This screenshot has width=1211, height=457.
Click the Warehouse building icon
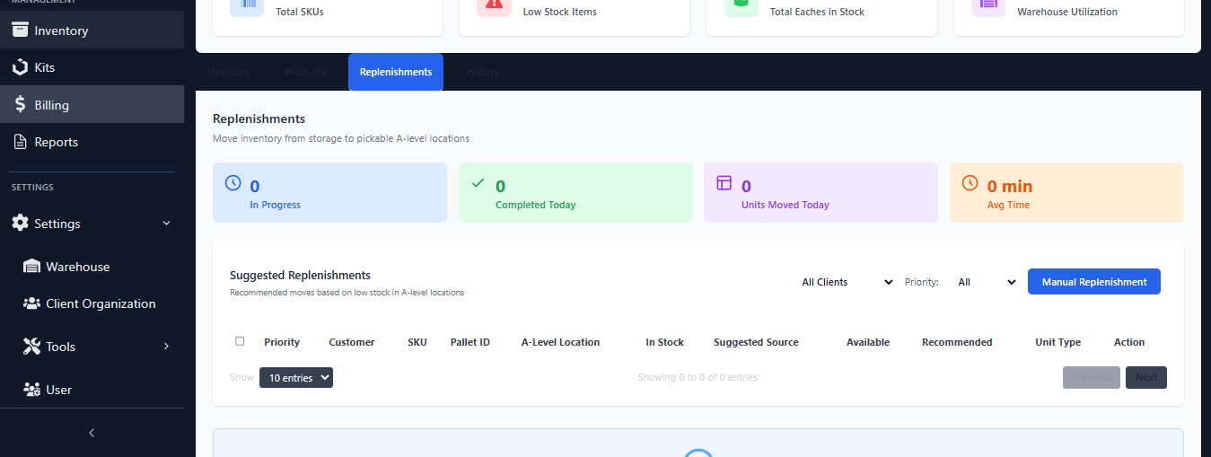[31, 267]
